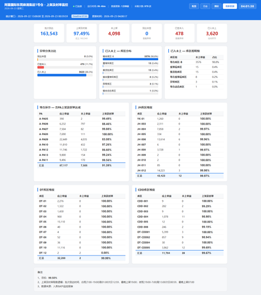Click the 15,110 cell in row DT-05

pos(61,222)
